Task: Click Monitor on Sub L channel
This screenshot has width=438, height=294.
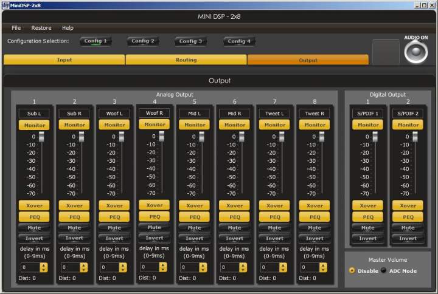Action: pyautogui.click(x=34, y=125)
